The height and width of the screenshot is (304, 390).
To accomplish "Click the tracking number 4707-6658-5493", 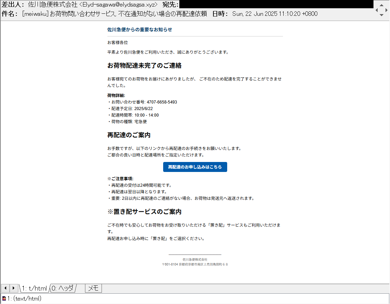I will click(x=162, y=102).
